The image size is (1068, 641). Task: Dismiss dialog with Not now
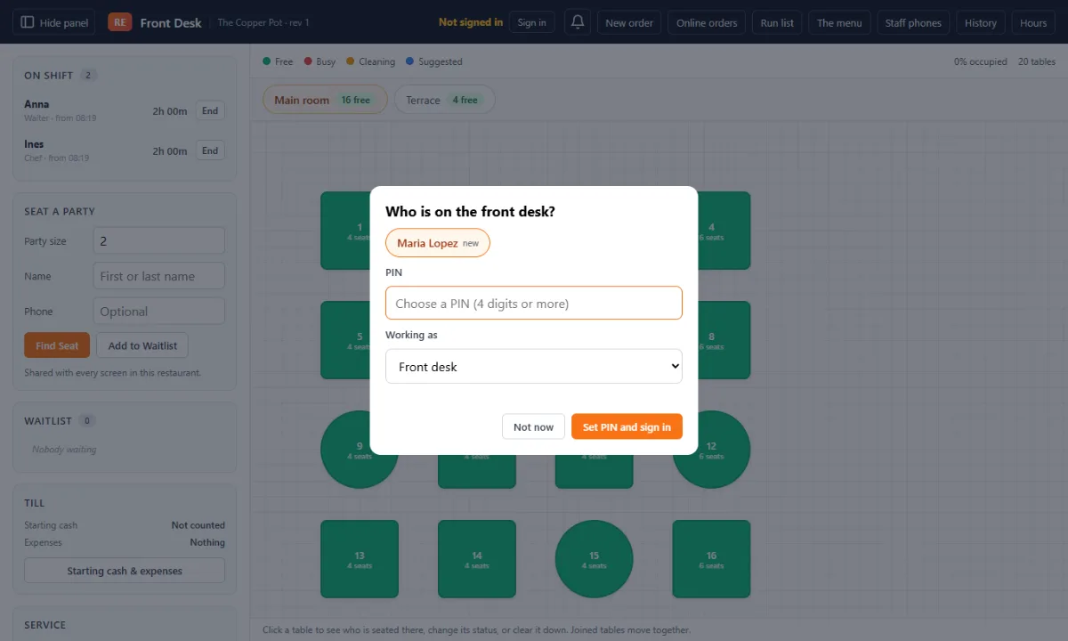tap(533, 426)
